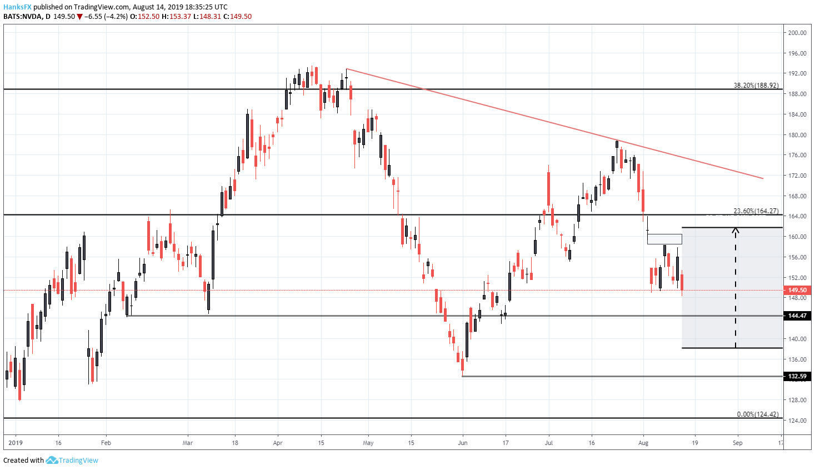Select the 23.60%(164.27) Fibonacci label

click(756, 211)
